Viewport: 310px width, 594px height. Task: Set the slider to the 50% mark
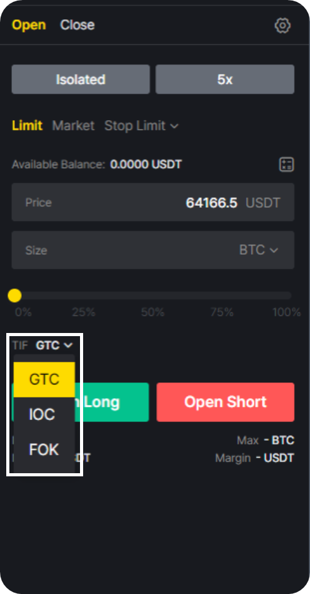[x=152, y=295]
